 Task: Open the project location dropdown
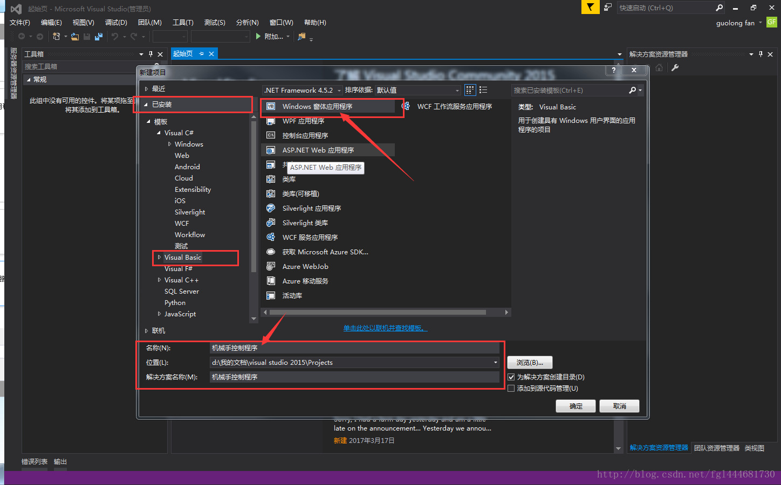tap(496, 363)
